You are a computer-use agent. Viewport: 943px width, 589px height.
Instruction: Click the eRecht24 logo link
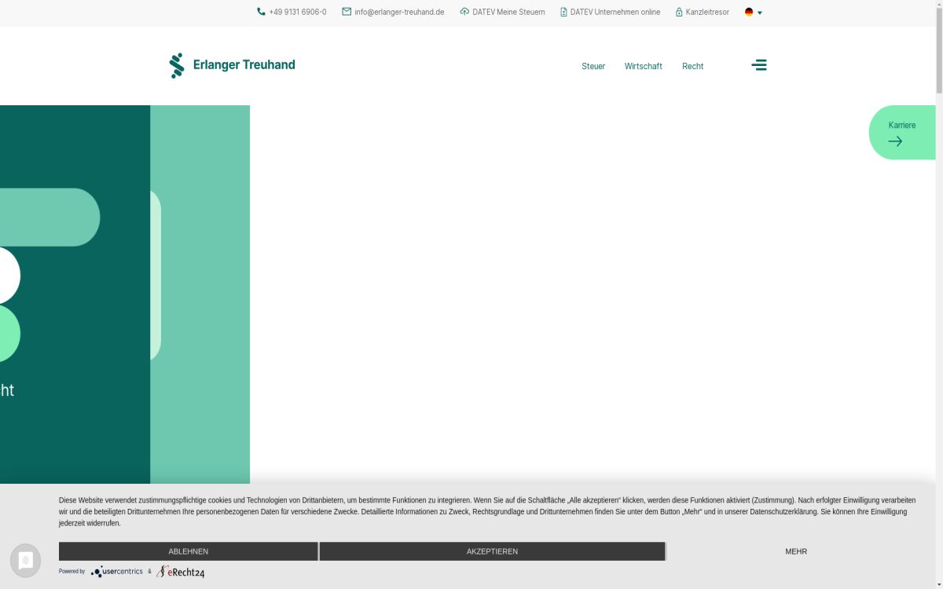181,572
